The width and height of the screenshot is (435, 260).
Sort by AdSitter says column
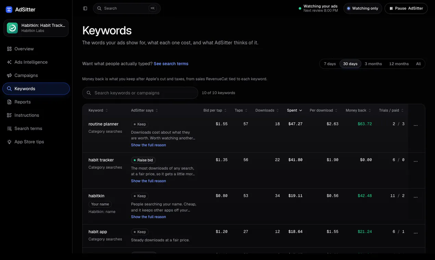[x=145, y=110]
